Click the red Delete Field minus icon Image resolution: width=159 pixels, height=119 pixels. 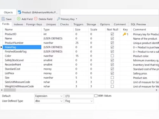[x=36, y=19]
